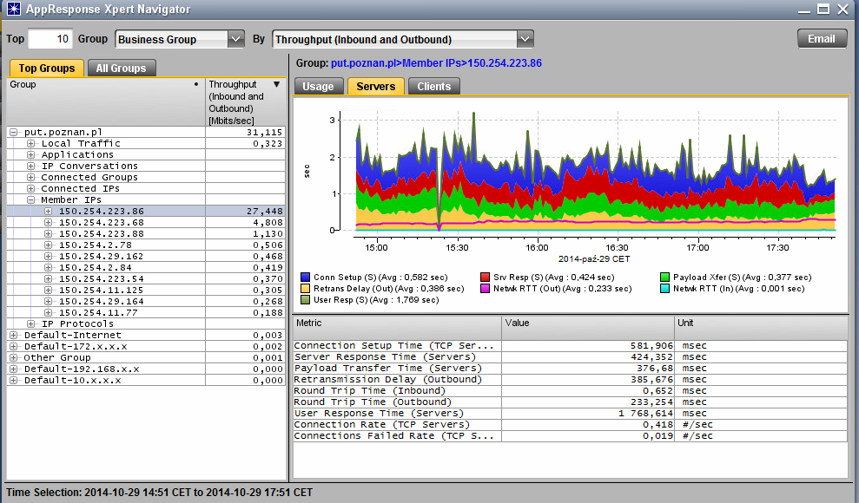Open the Clients tab
The height and width of the screenshot is (503, 859).
coord(434,87)
